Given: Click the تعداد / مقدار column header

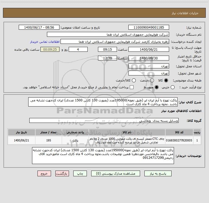Looking at the screenshot, I should (49, 132).
